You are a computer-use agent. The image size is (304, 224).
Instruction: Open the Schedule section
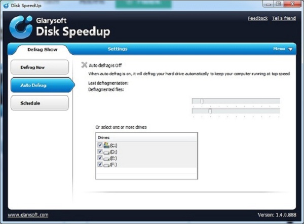tap(40, 103)
